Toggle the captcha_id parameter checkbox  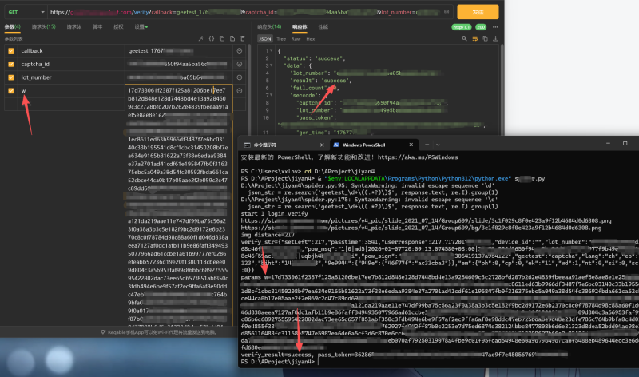pyautogui.click(x=11, y=64)
